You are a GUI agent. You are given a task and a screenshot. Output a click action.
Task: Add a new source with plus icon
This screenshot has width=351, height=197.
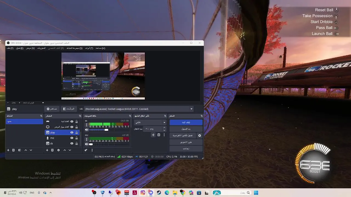47,150
